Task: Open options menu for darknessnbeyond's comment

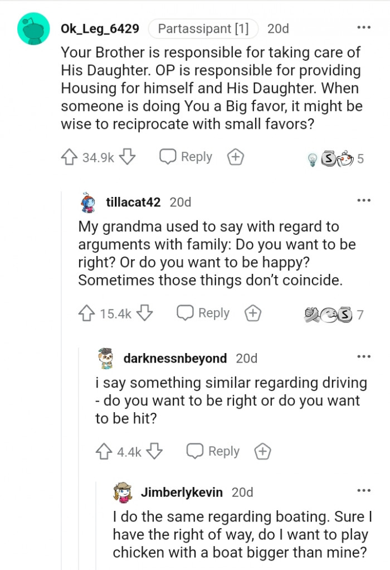Action: pyautogui.click(x=363, y=356)
